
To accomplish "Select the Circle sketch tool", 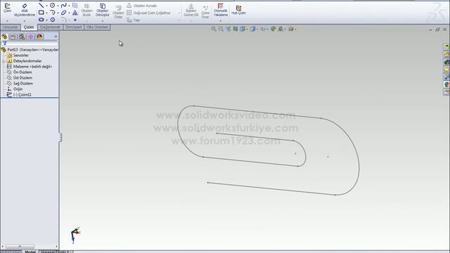I will click(53, 6).
